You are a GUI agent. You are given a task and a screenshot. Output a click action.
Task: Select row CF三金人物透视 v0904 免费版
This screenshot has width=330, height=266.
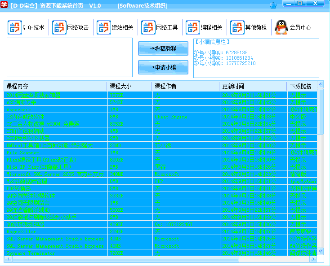click(161, 124)
